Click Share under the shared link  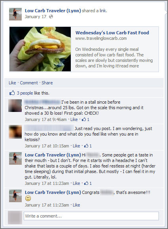click(x=47, y=83)
